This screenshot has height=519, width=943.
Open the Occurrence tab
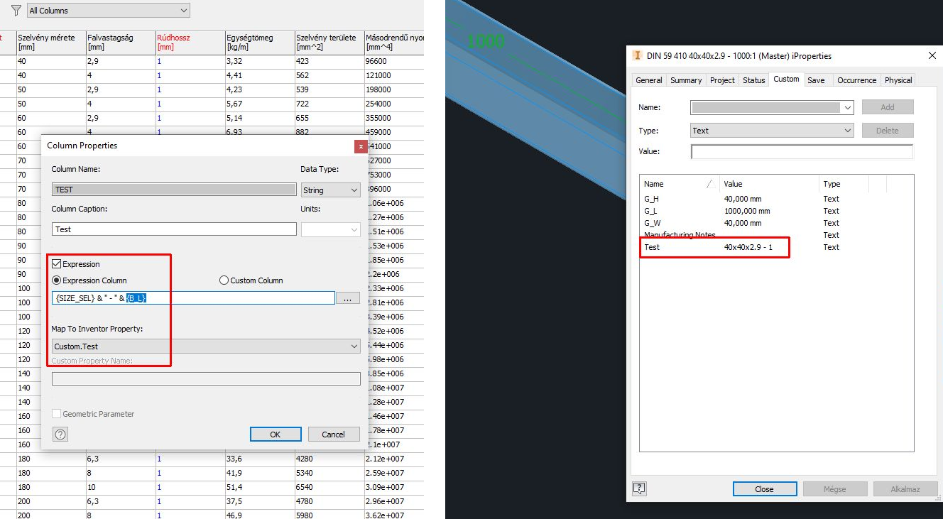856,80
